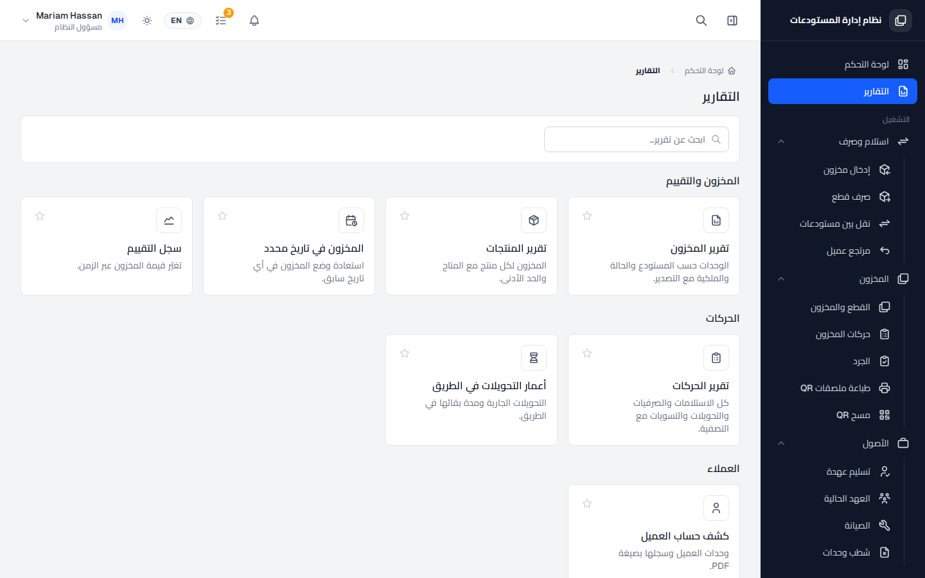Select التقارير sidebar item
The width and height of the screenshot is (925, 578).
point(843,91)
